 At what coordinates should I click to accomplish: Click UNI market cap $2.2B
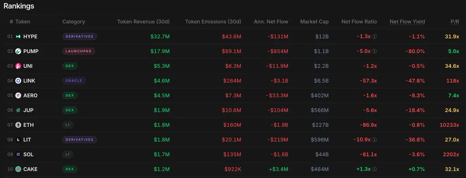click(321, 66)
